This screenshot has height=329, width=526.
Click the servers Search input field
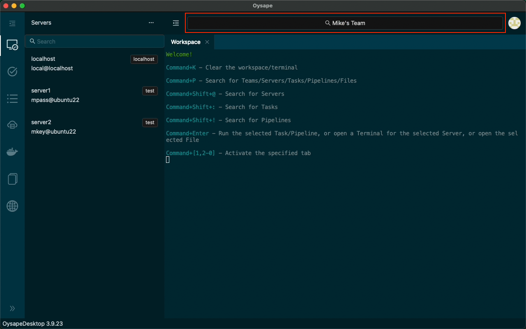[95, 42]
